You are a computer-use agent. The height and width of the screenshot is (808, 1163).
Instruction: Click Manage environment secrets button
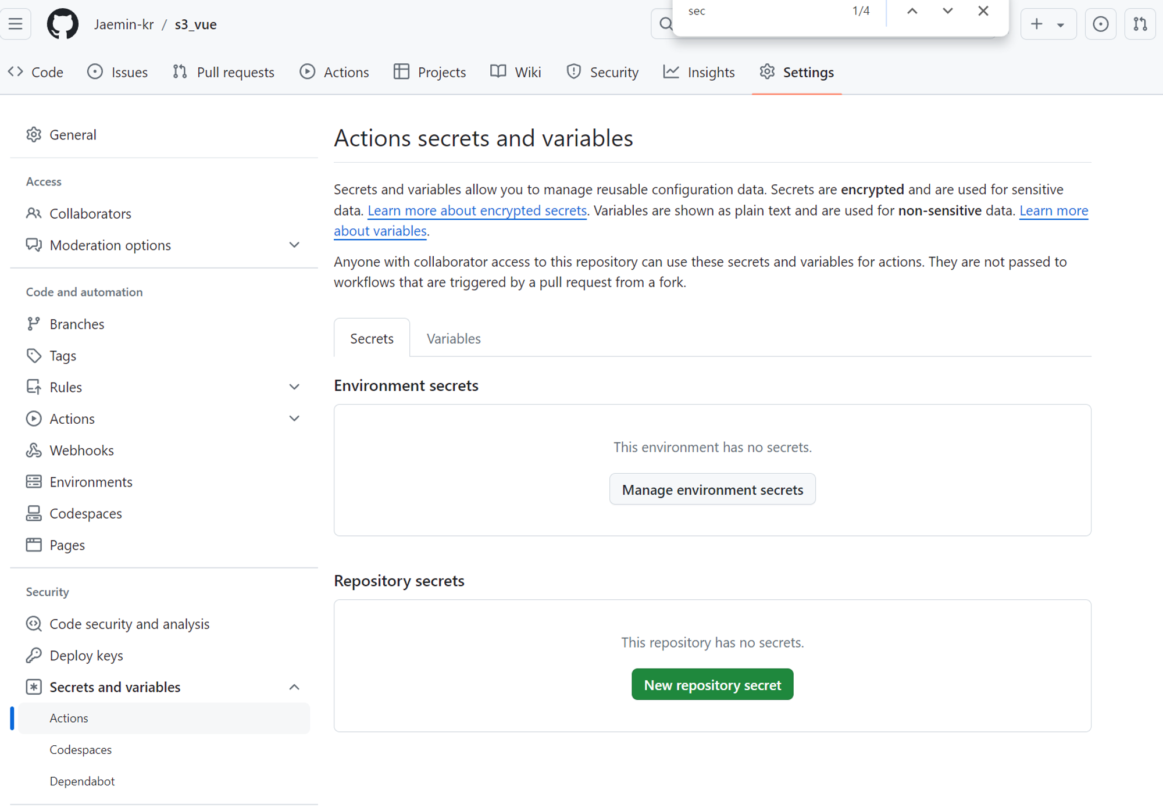pyautogui.click(x=712, y=489)
